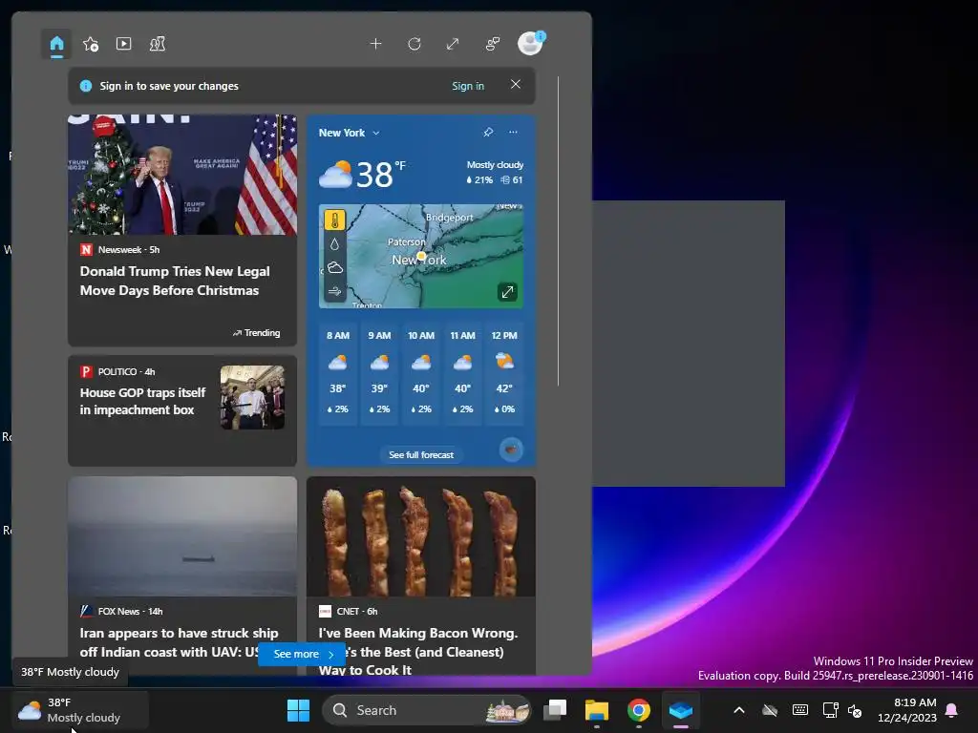This screenshot has width=978, height=733.
Task: Pin the weather widget
Action: [488, 132]
